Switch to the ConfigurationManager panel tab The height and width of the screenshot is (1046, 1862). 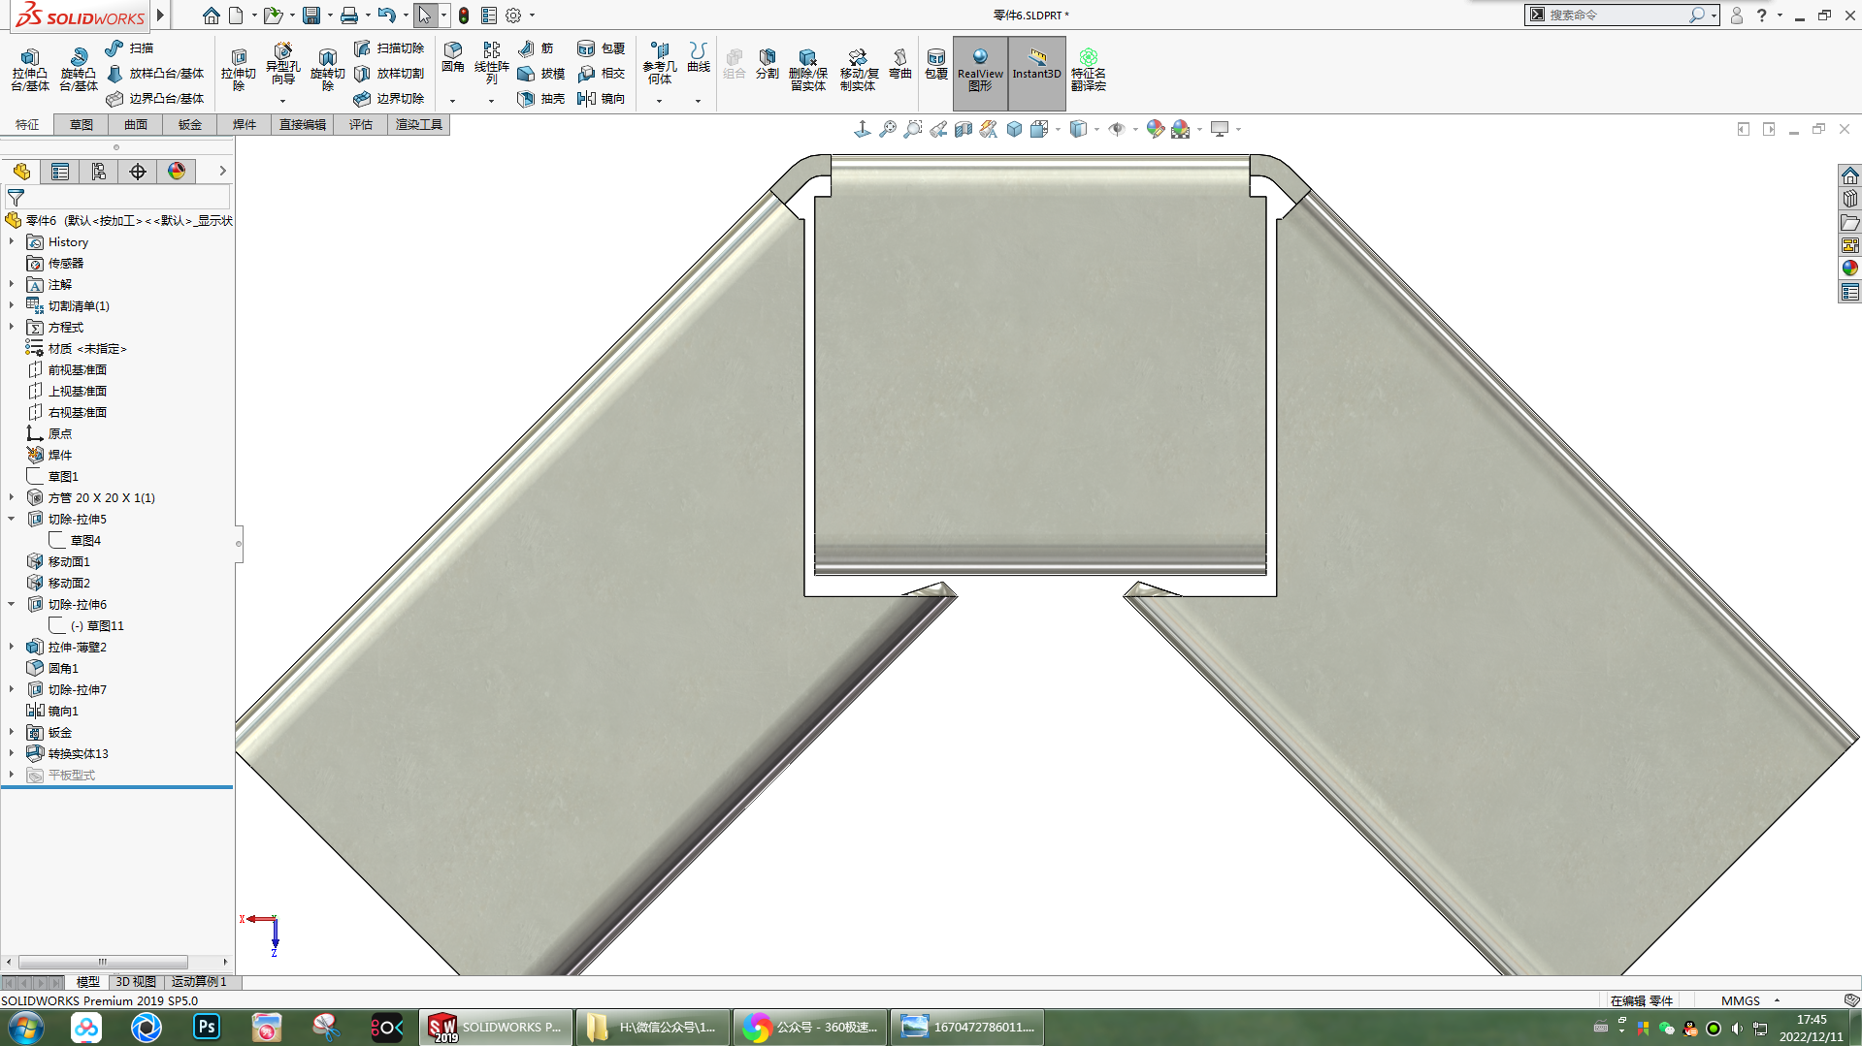click(x=99, y=172)
